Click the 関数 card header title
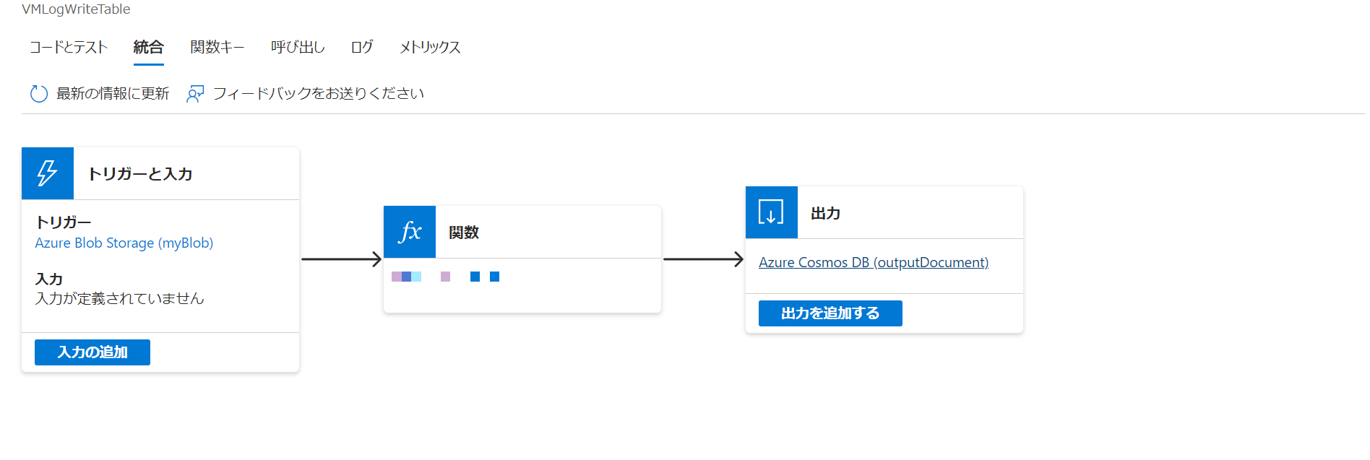The image size is (1370, 460). click(x=464, y=233)
